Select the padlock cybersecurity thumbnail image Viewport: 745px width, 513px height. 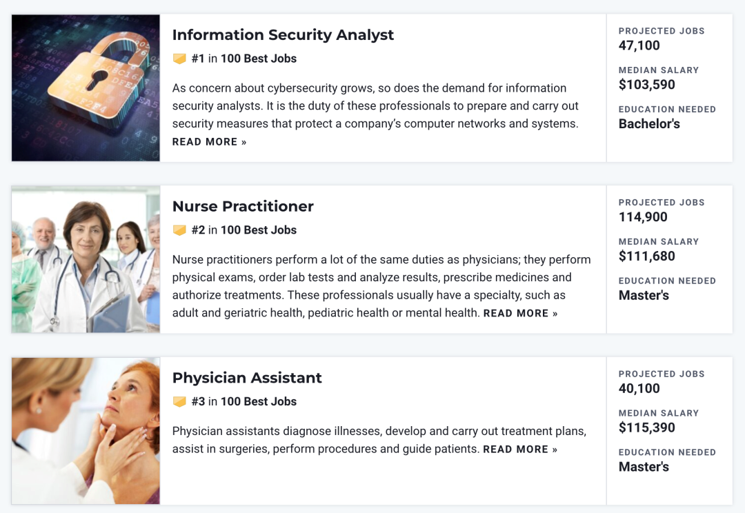pyautogui.click(x=86, y=88)
